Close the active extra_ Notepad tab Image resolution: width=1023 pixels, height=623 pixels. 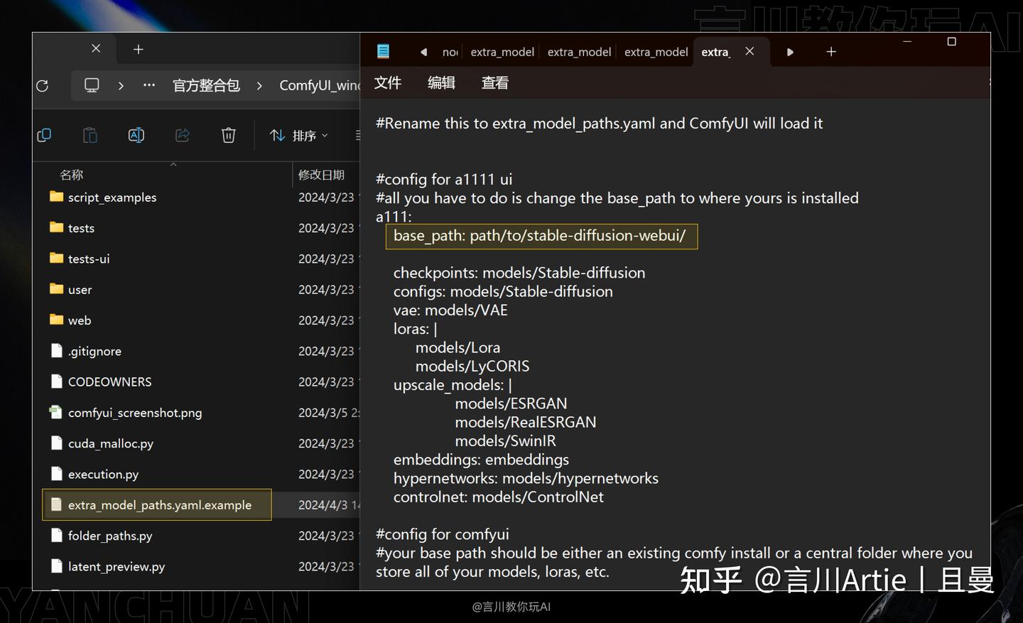749,51
